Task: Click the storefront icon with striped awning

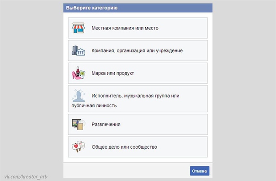Action: click(78, 28)
